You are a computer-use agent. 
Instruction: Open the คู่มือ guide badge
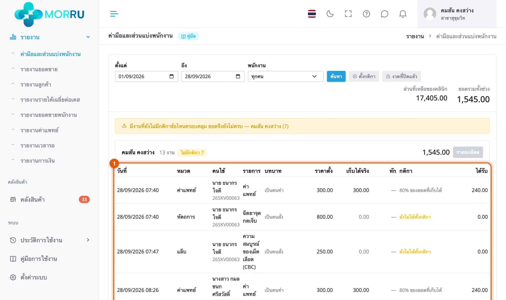pos(188,36)
